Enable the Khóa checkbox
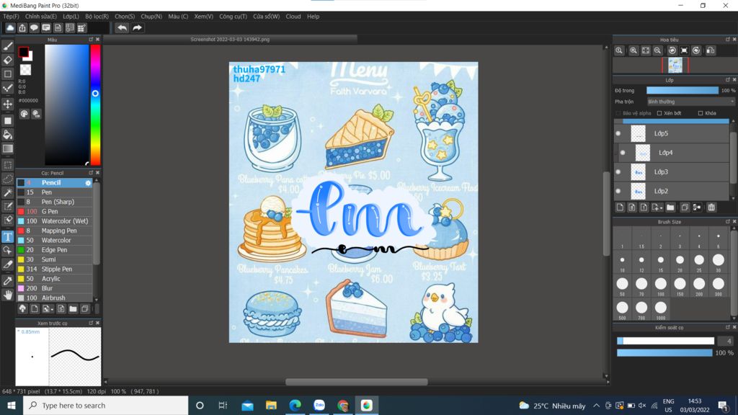The image size is (738, 415). tap(701, 113)
